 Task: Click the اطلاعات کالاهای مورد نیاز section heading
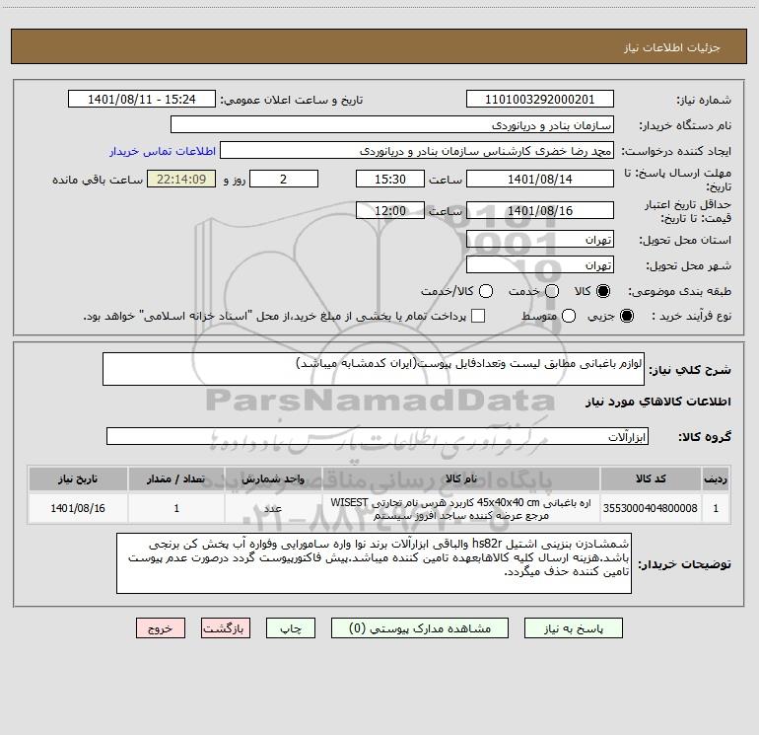(x=657, y=402)
